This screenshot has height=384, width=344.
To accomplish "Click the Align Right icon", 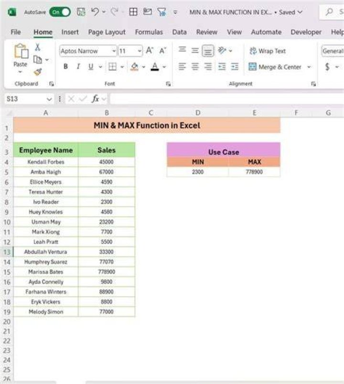I will point(208,66).
